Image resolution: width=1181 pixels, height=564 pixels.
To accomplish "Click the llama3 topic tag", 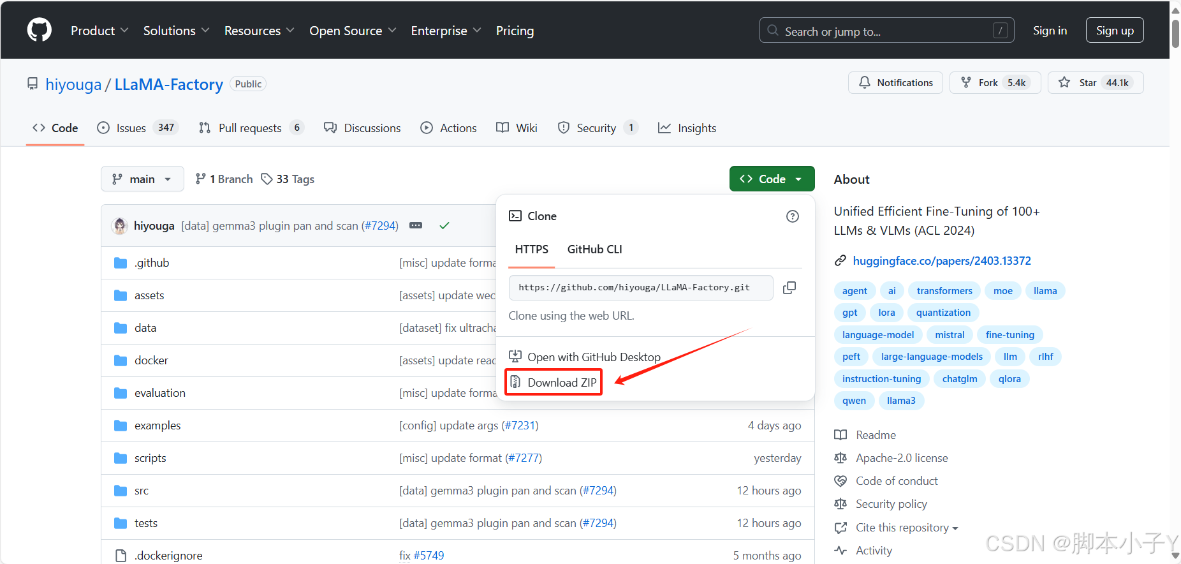I will click(x=901, y=401).
